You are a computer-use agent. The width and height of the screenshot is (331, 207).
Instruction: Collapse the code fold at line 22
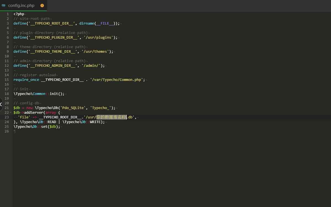coord(10,113)
